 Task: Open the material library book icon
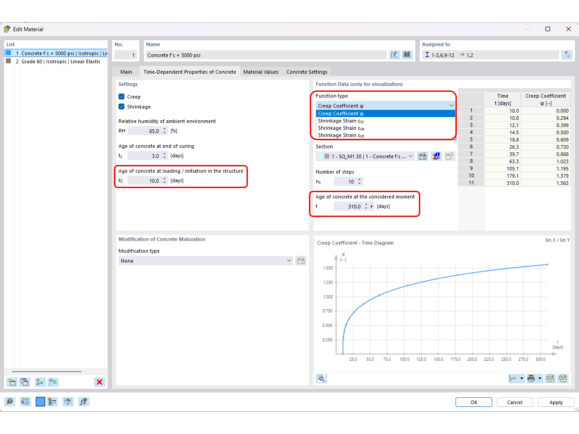point(406,54)
